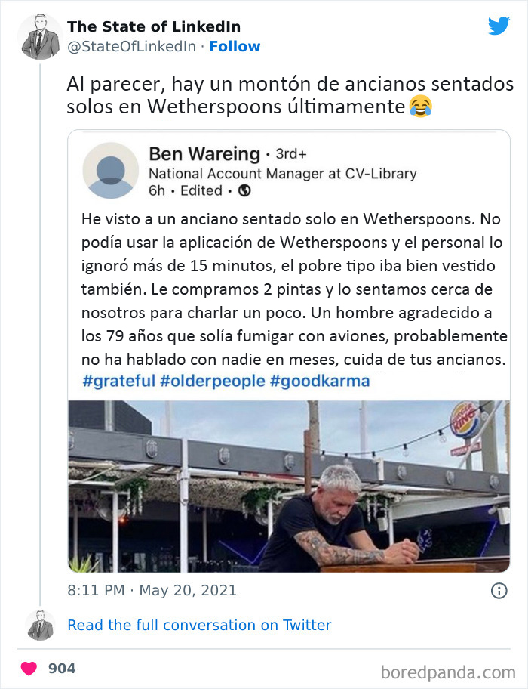Open the #goodkarma hashtag
The height and width of the screenshot is (689, 528).
320,381
